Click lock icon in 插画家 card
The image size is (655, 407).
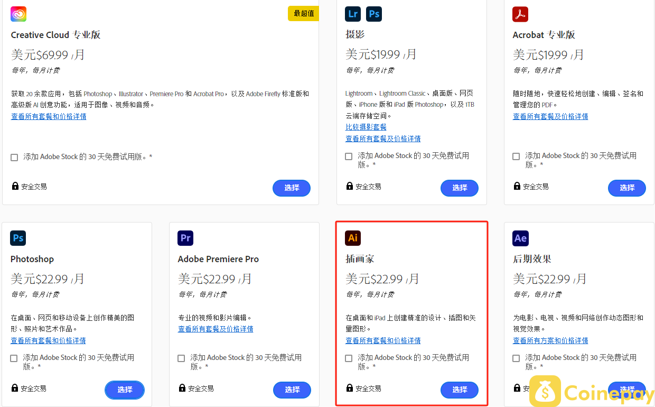[349, 388]
